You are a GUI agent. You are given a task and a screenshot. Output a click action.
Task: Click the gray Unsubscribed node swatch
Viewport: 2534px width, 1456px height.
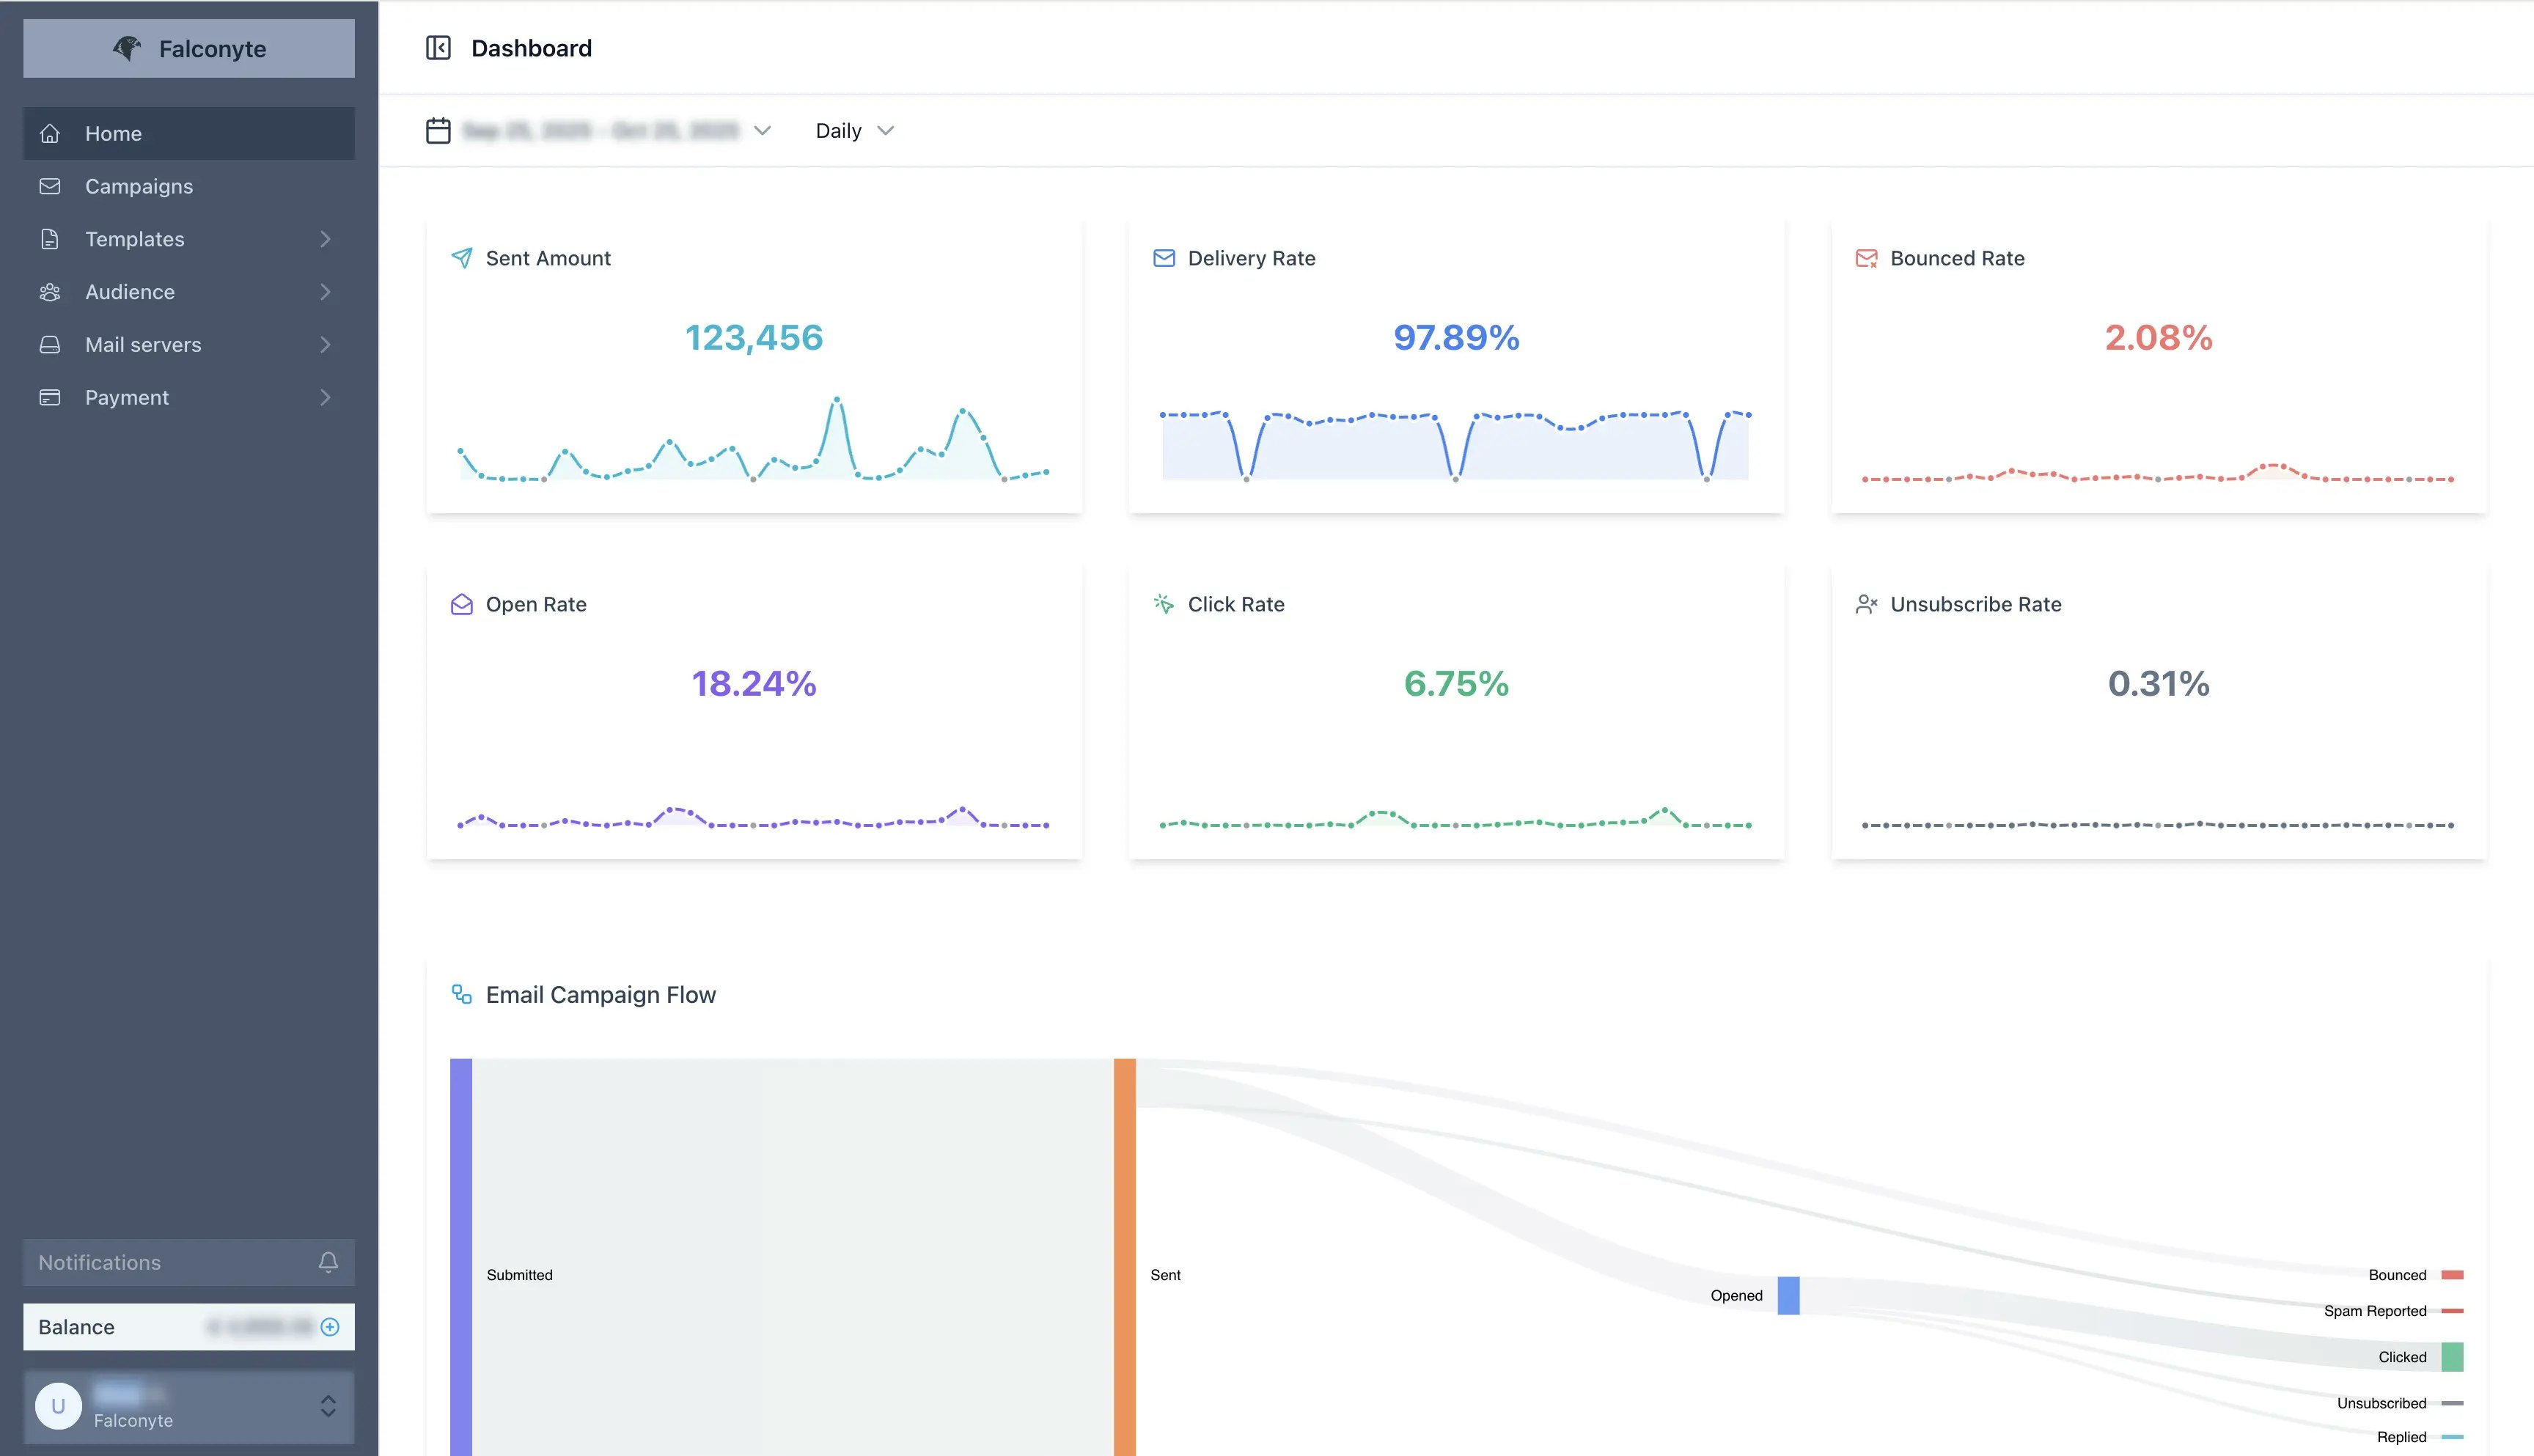pos(2452,1403)
